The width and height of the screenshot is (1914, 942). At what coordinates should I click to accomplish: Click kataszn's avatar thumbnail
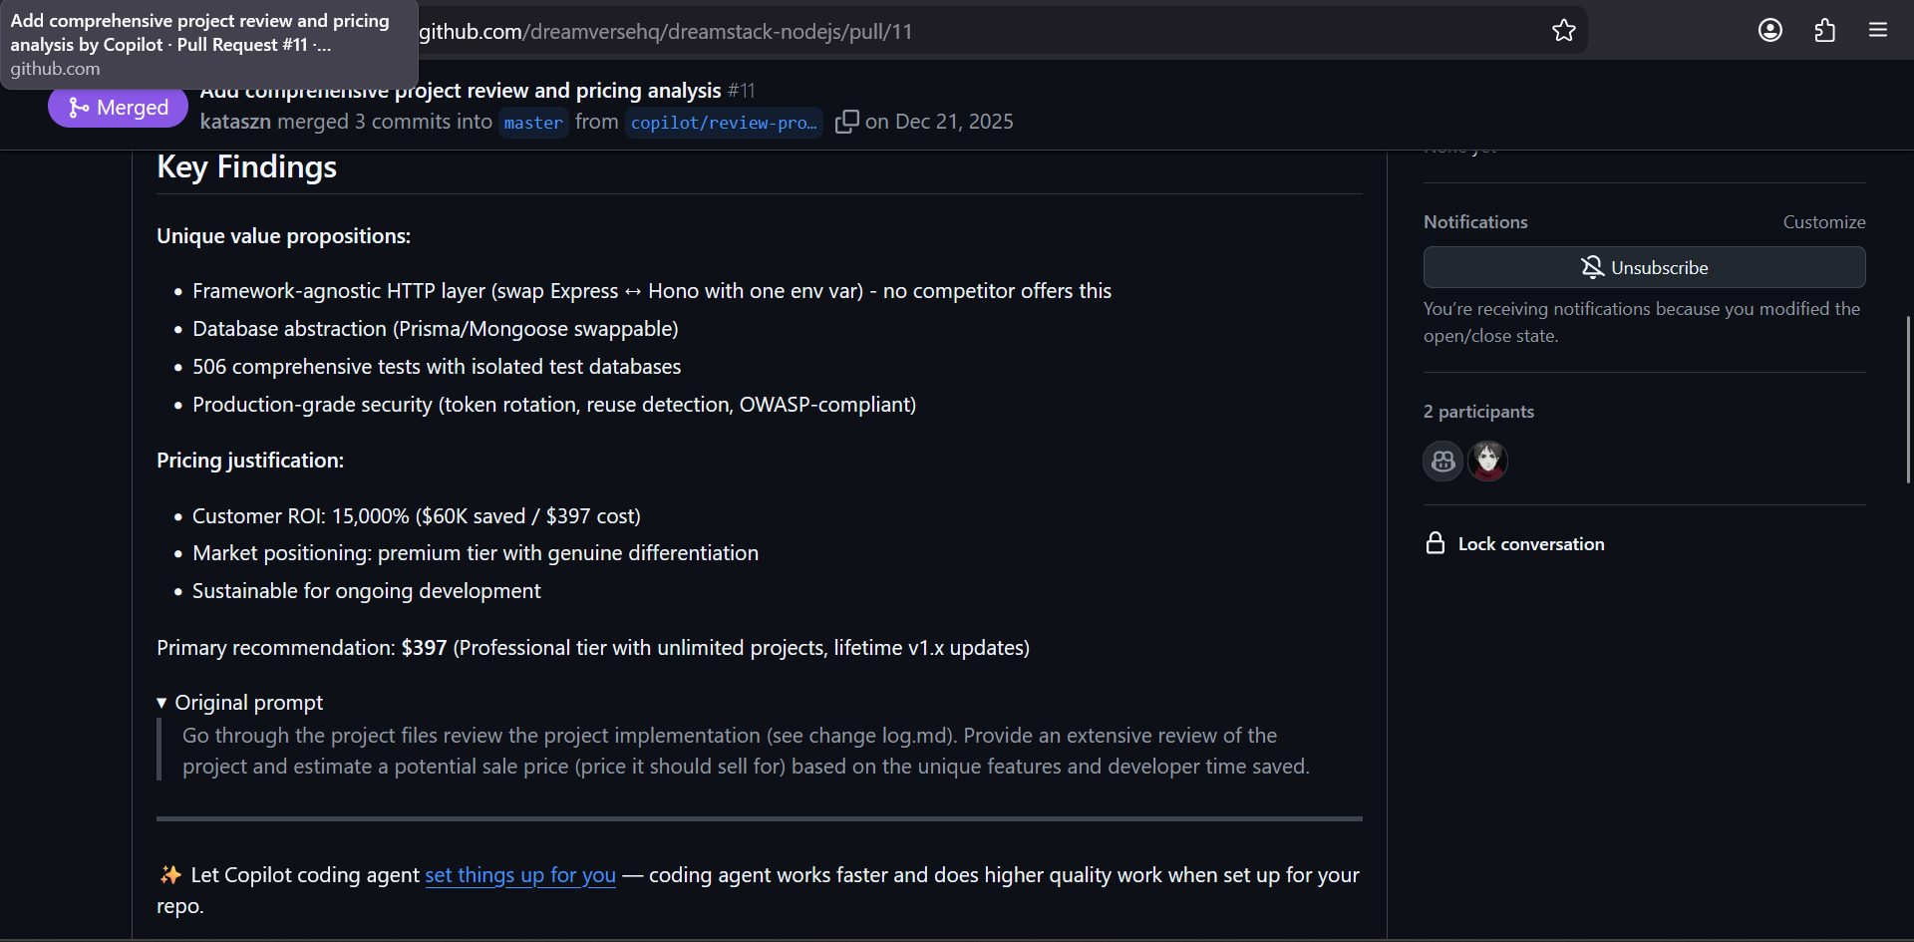click(1487, 461)
